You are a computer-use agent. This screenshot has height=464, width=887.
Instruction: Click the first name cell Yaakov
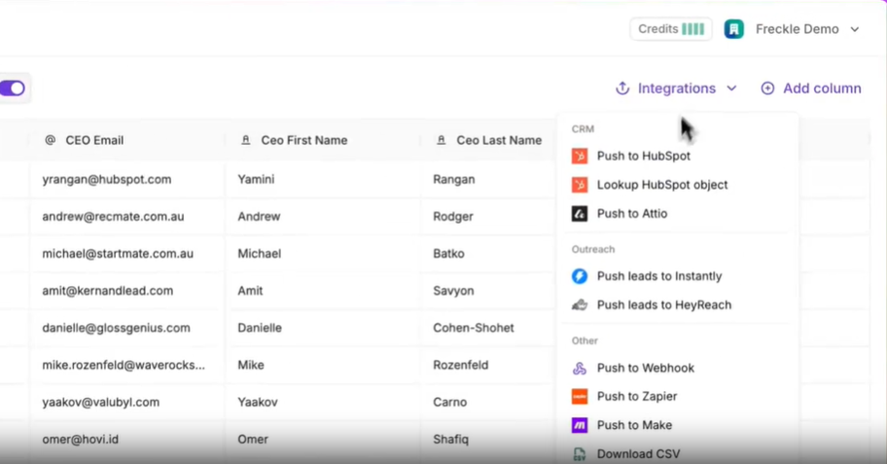(323, 403)
